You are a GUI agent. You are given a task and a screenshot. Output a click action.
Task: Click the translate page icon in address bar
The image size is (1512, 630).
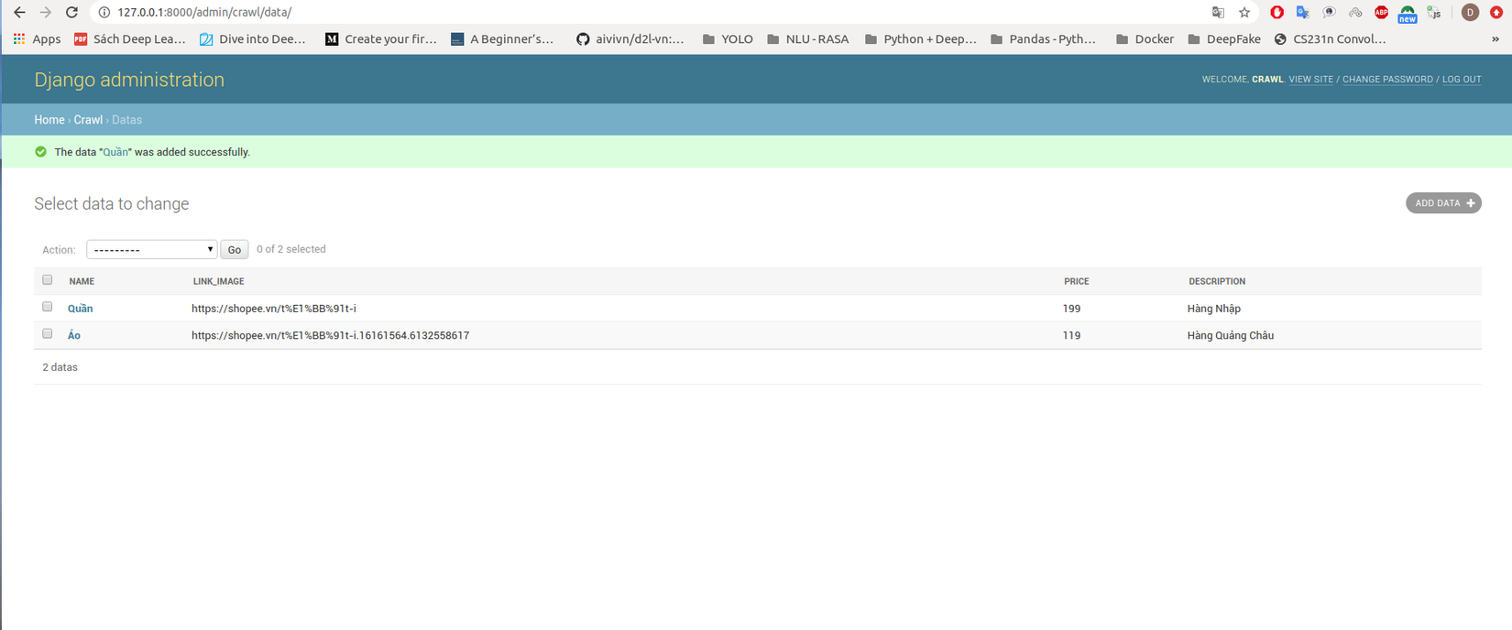point(1218,13)
